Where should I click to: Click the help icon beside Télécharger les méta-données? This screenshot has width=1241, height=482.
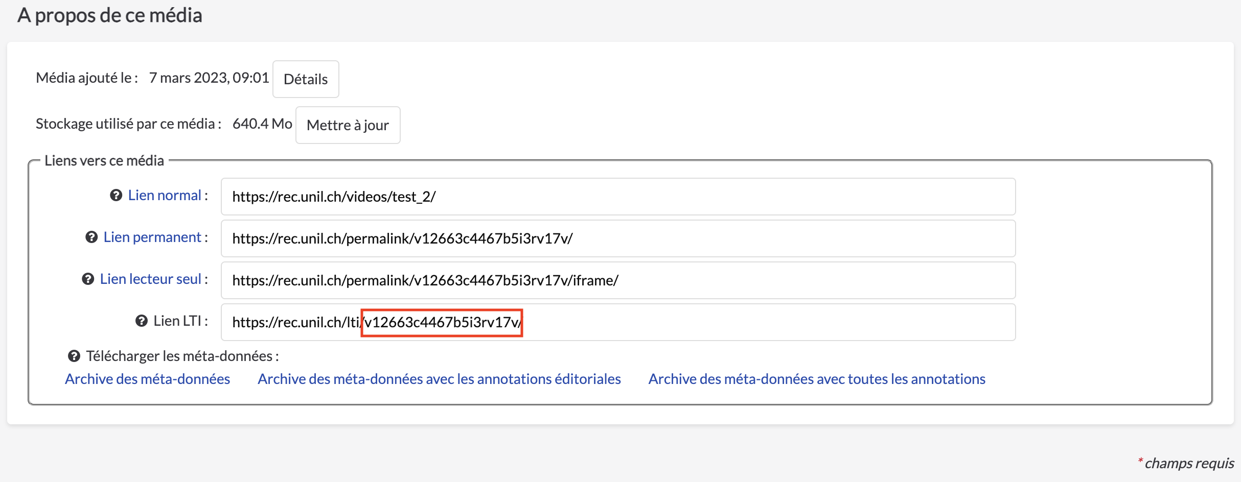(x=74, y=356)
